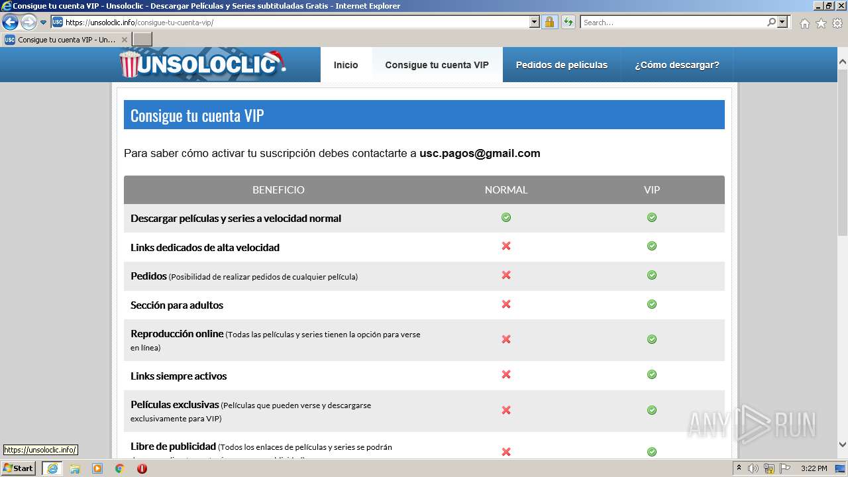This screenshot has height=477, width=848.
Task: Show hidden tray icons arrow
Action: click(x=739, y=468)
